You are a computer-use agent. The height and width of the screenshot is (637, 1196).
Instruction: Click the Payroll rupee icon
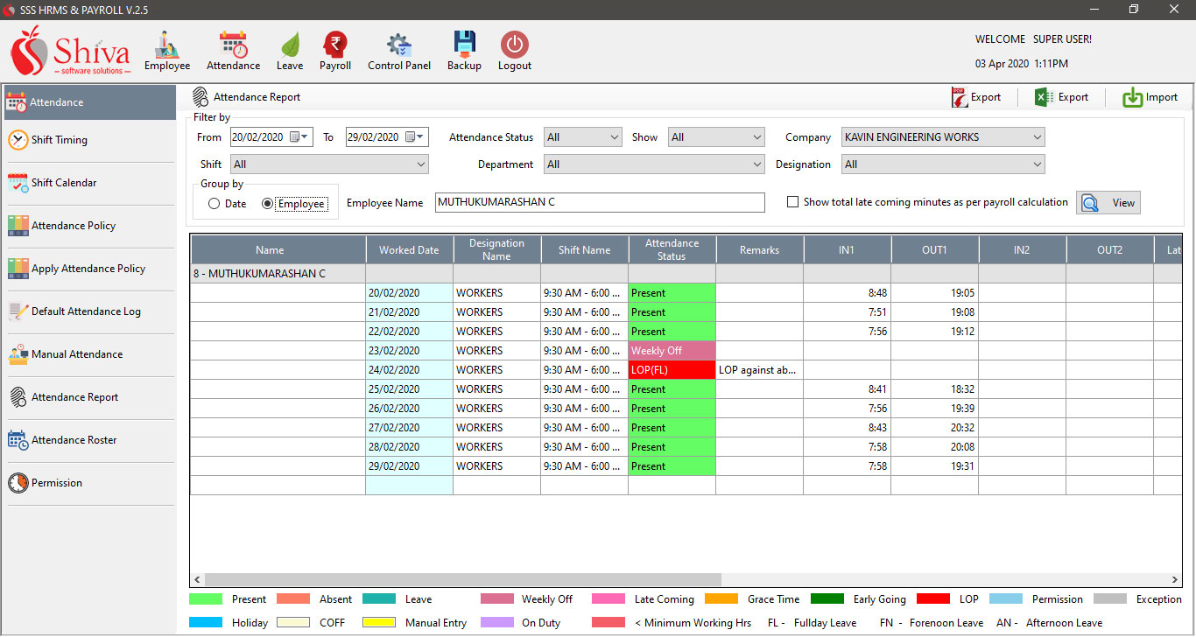tap(334, 45)
